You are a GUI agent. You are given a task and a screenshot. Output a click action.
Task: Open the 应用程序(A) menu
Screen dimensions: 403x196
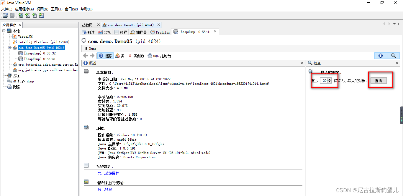tap(24, 9)
